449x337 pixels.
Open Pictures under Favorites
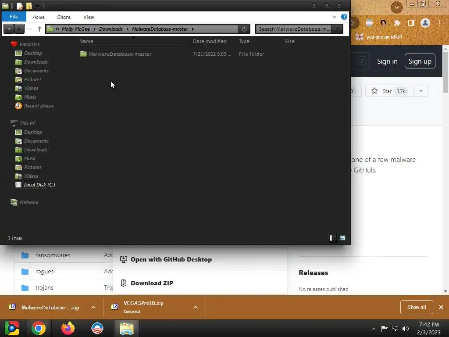coord(32,79)
